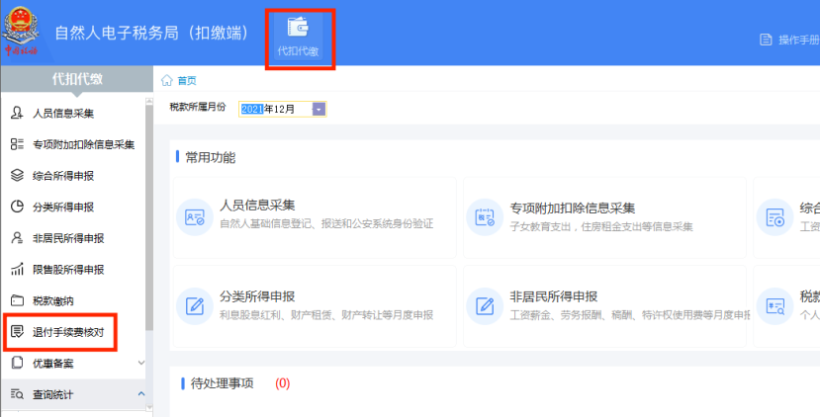The width and height of the screenshot is (820, 417).
Task: Click 退付手续费核对 sidebar note icon
Action: point(17,332)
